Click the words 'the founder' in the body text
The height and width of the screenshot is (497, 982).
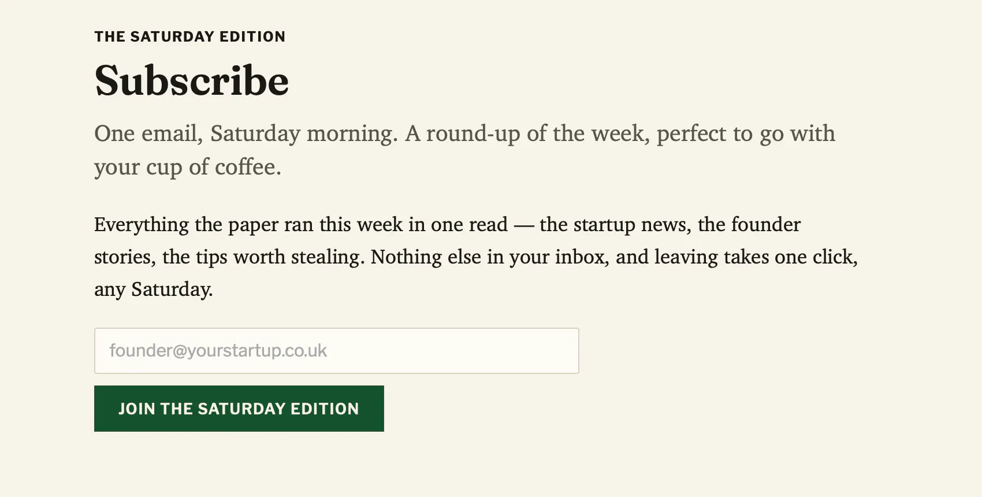[749, 225]
